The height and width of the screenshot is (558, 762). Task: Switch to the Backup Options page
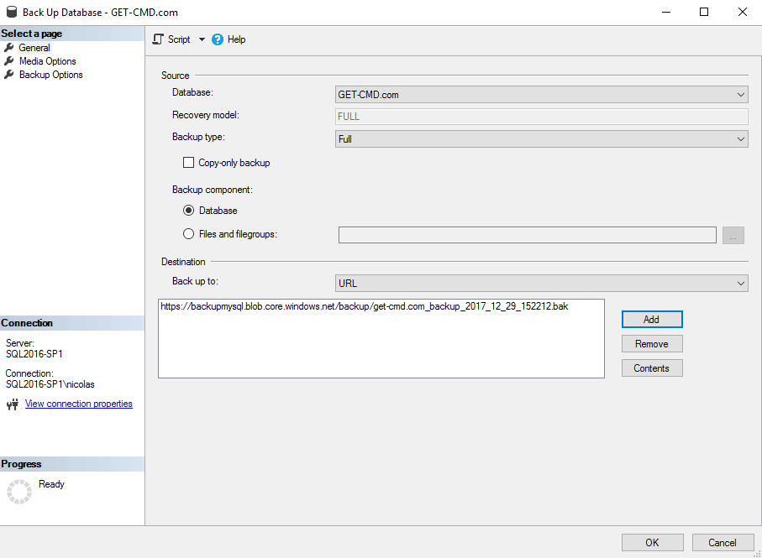pyautogui.click(x=50, y=75)
